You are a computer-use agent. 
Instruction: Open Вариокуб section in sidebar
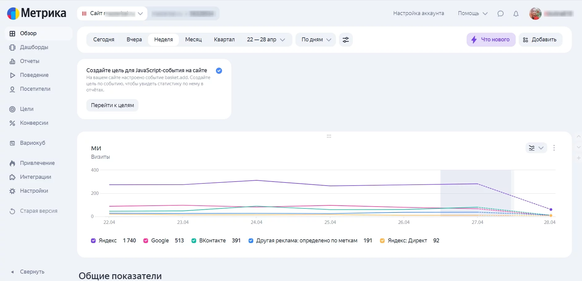tap(32, 143)
